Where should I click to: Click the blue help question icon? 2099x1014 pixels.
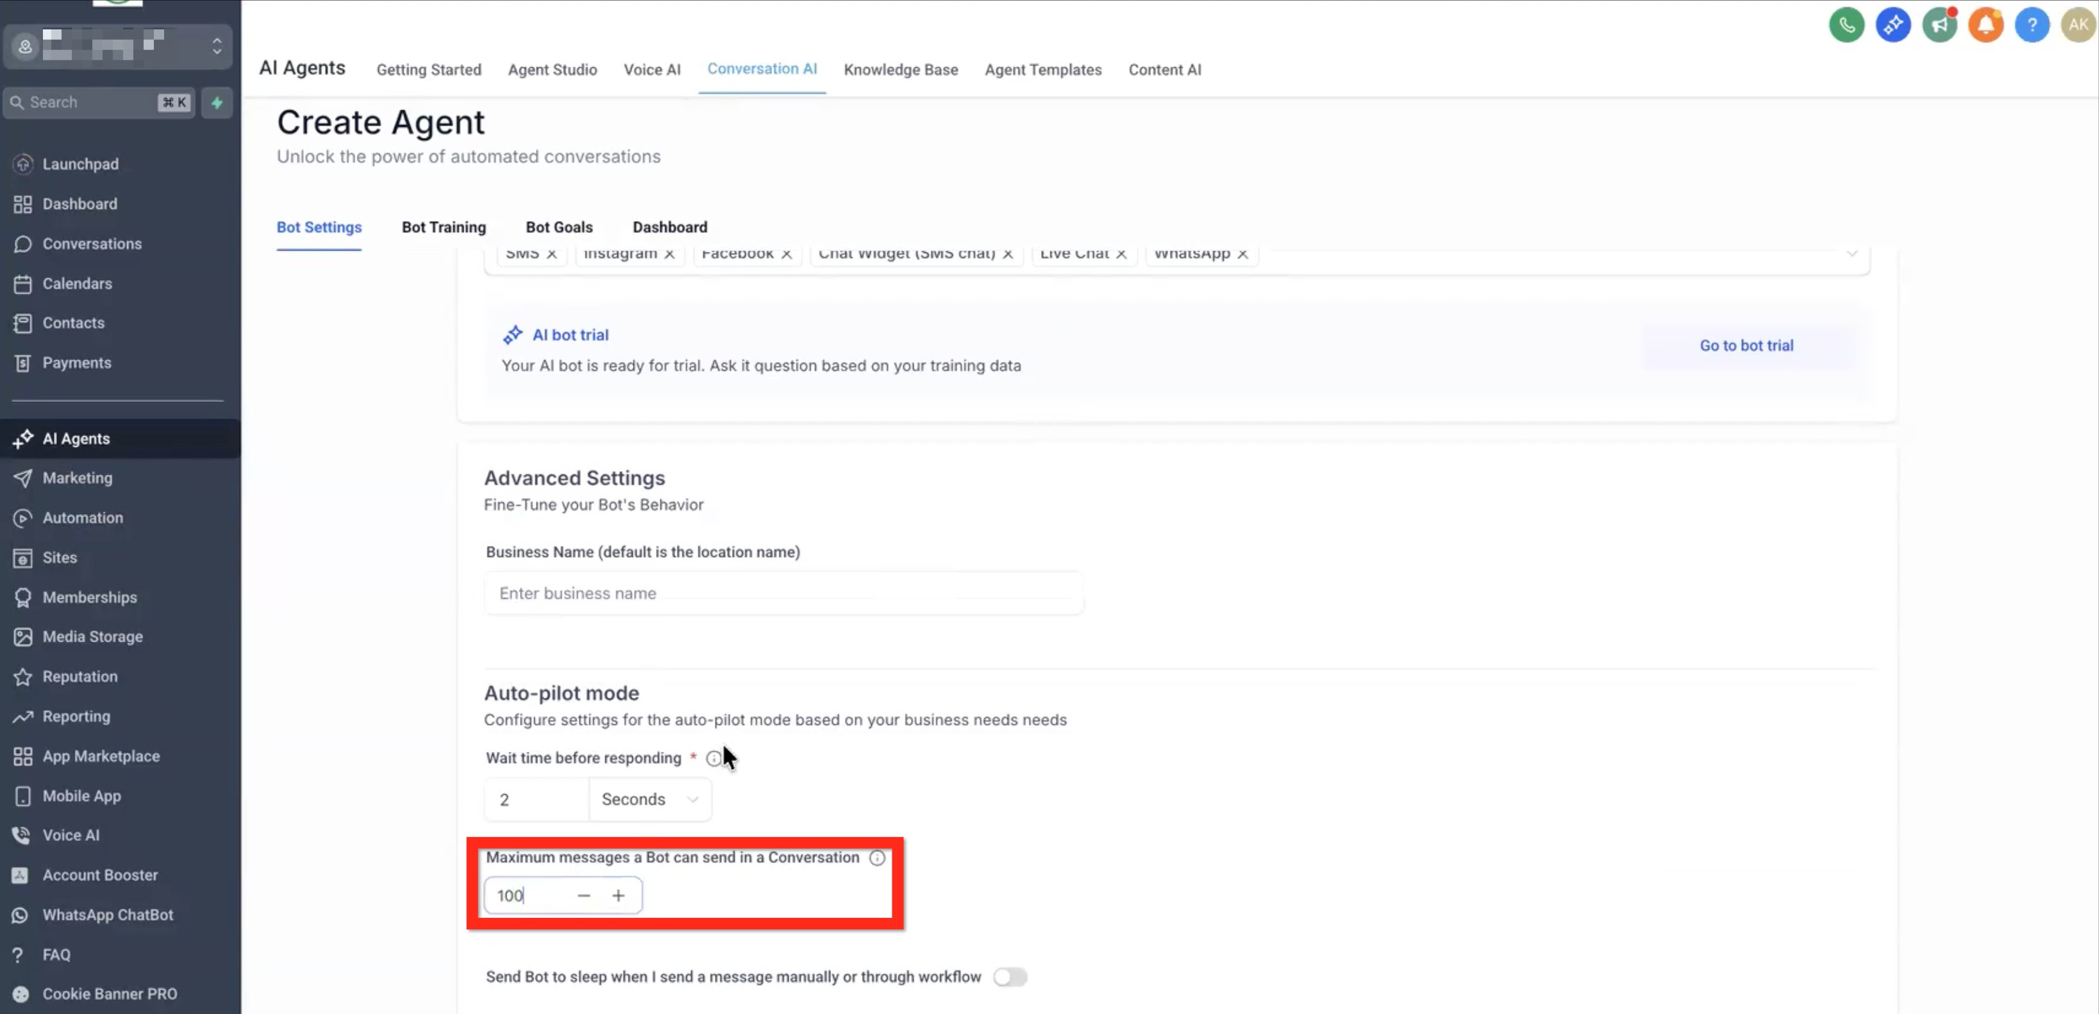[2032, 25]
